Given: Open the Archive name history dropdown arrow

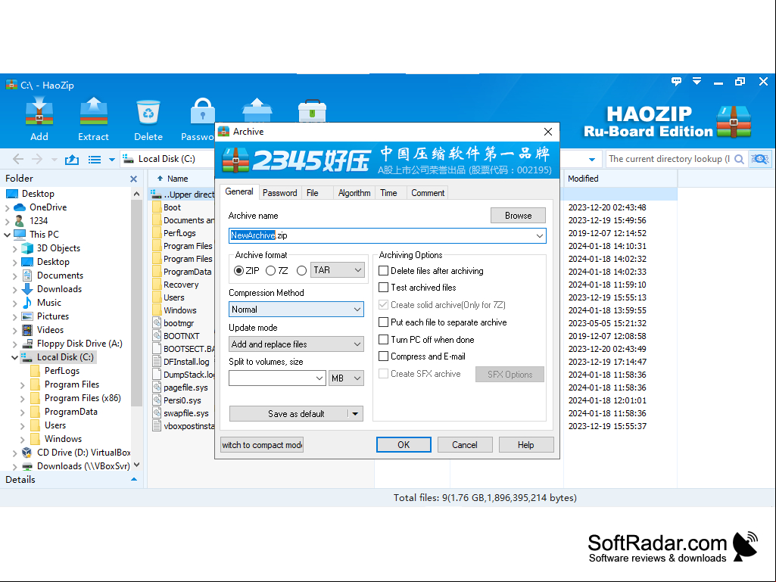Looking at the screenshot, I should tap(540, 235).
